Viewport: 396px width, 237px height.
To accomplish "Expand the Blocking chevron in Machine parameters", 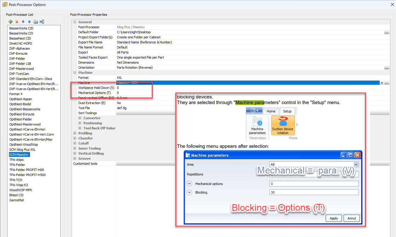I will tap(189, 192).
